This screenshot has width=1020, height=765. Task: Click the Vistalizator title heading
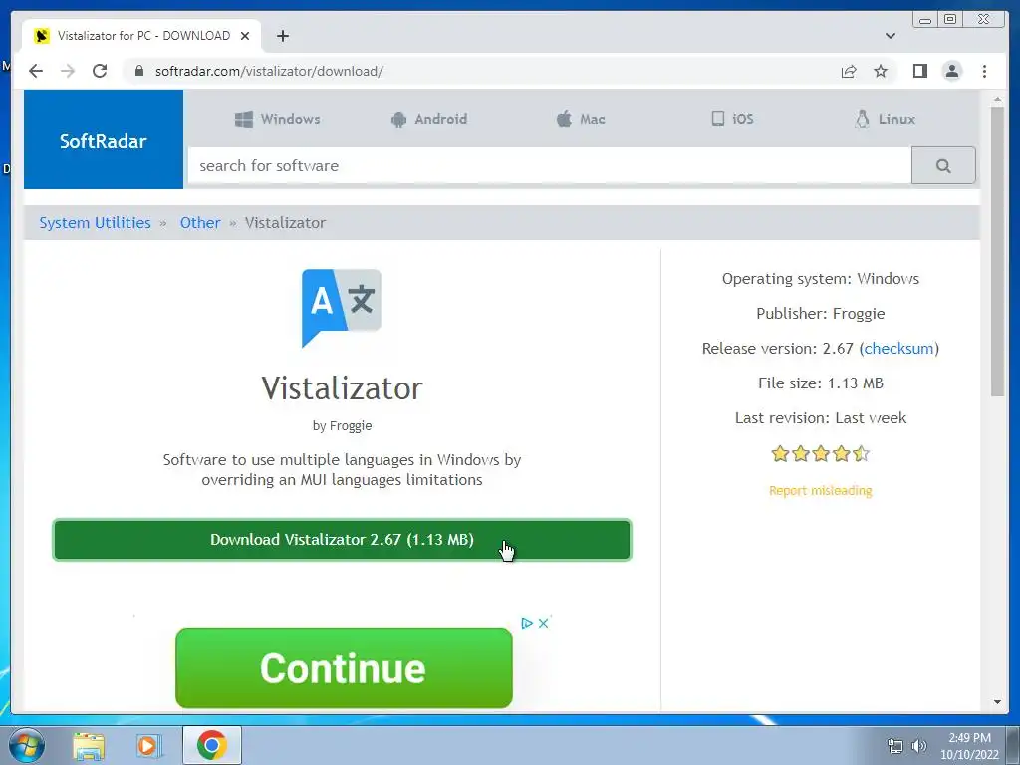343,388
